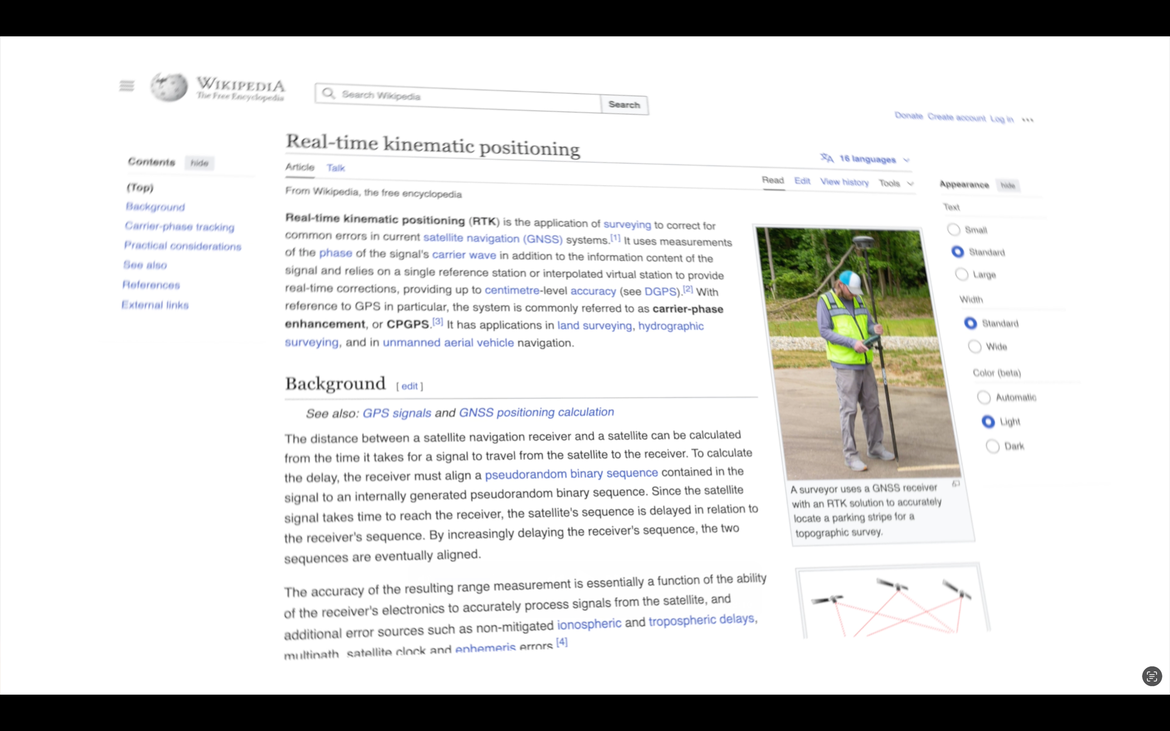Select Wide width option

pos(975,346)
